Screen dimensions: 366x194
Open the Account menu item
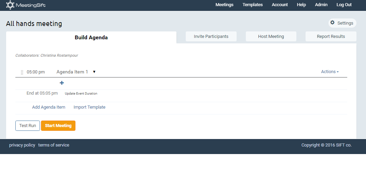click(280, 5)
